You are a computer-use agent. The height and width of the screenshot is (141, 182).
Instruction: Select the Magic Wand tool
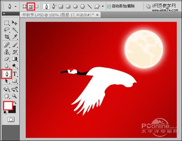(x=15, y=30)
